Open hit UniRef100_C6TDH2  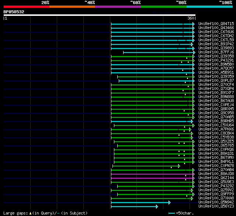216,36
